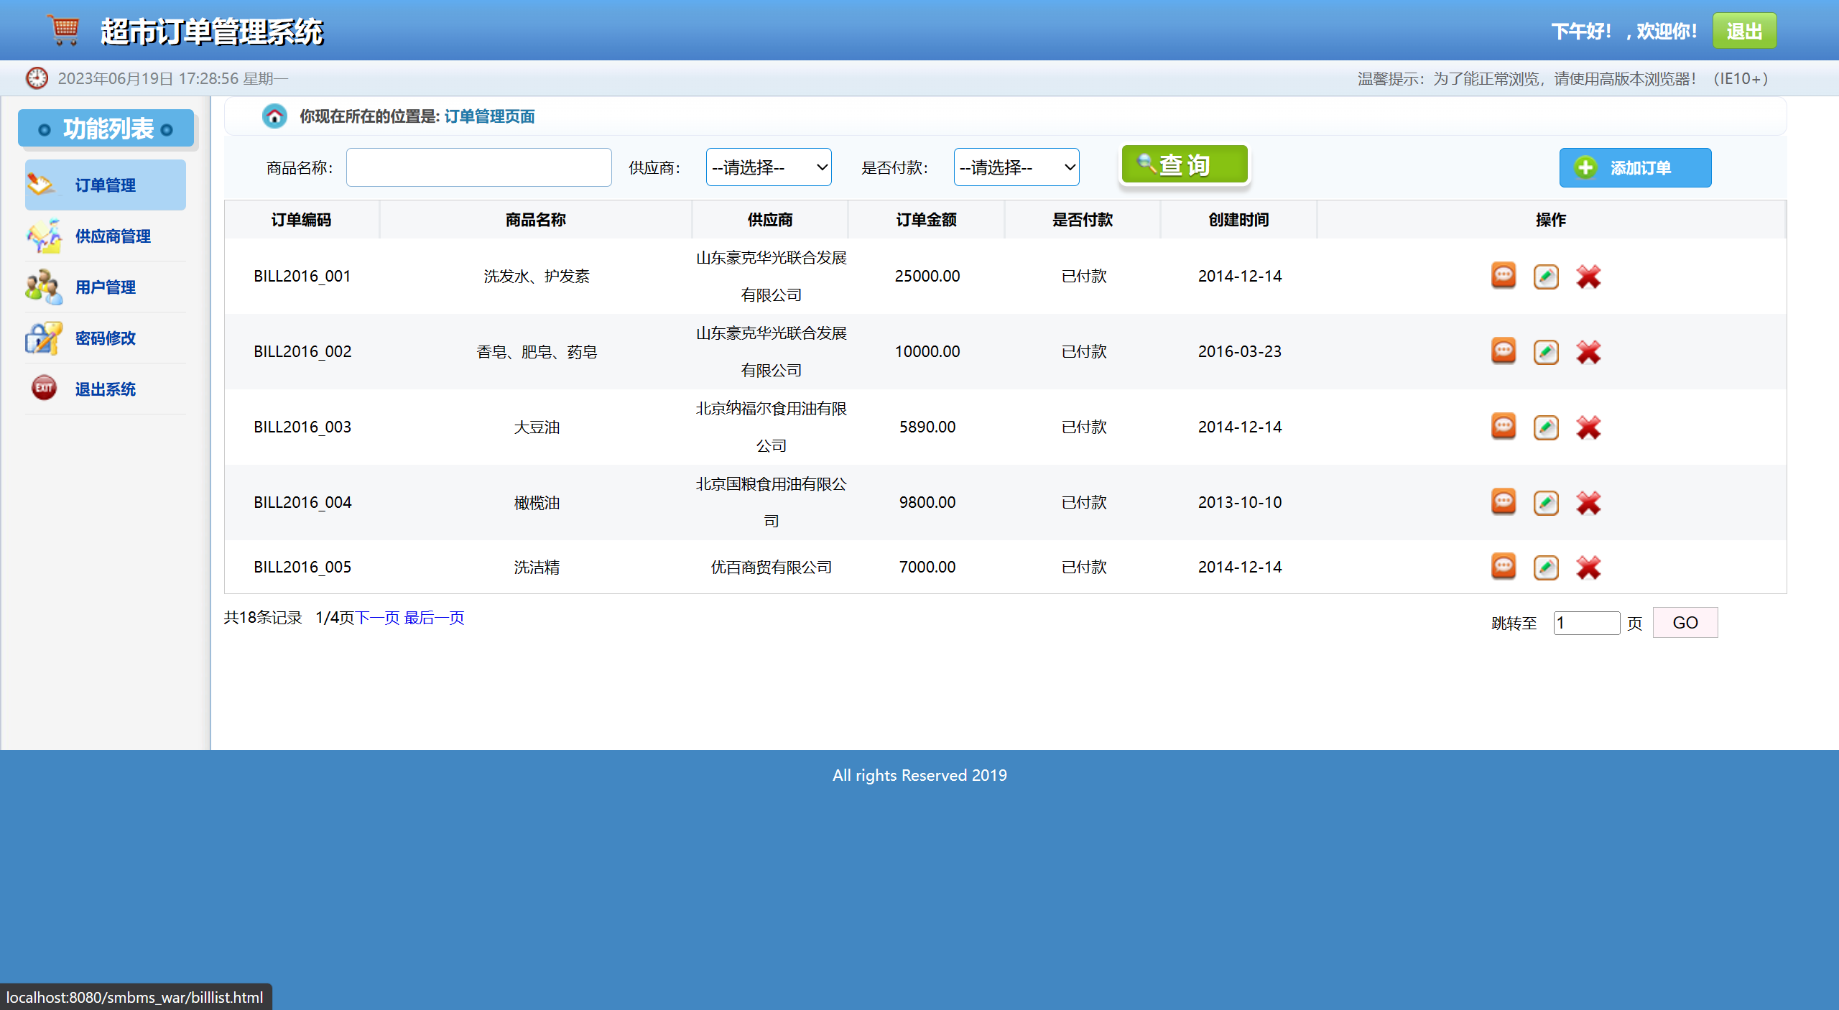Click the 是否付款 column header

pyautogui.click(x=1083, y=220)
